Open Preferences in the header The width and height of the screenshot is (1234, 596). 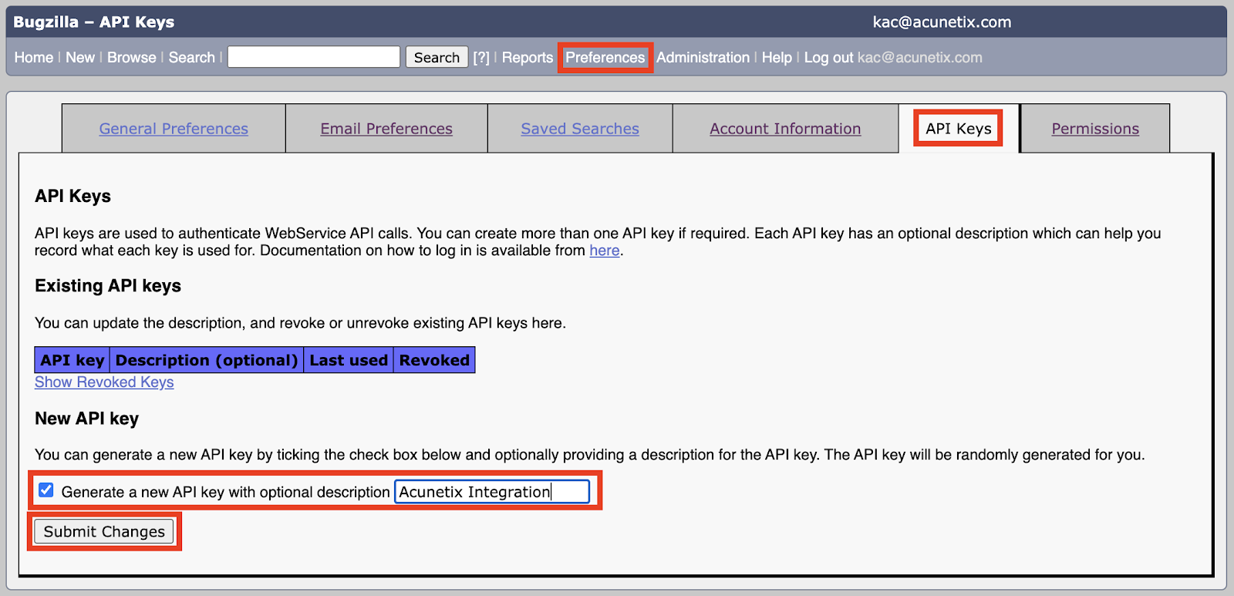click(605, 58)
